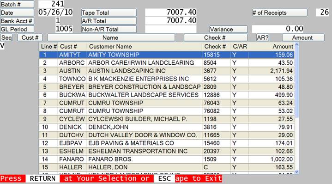Screen dimensions: 332x184
Task: Select EJB PAVING & MATERIALS CO row
Action: (x=167, y=143)
